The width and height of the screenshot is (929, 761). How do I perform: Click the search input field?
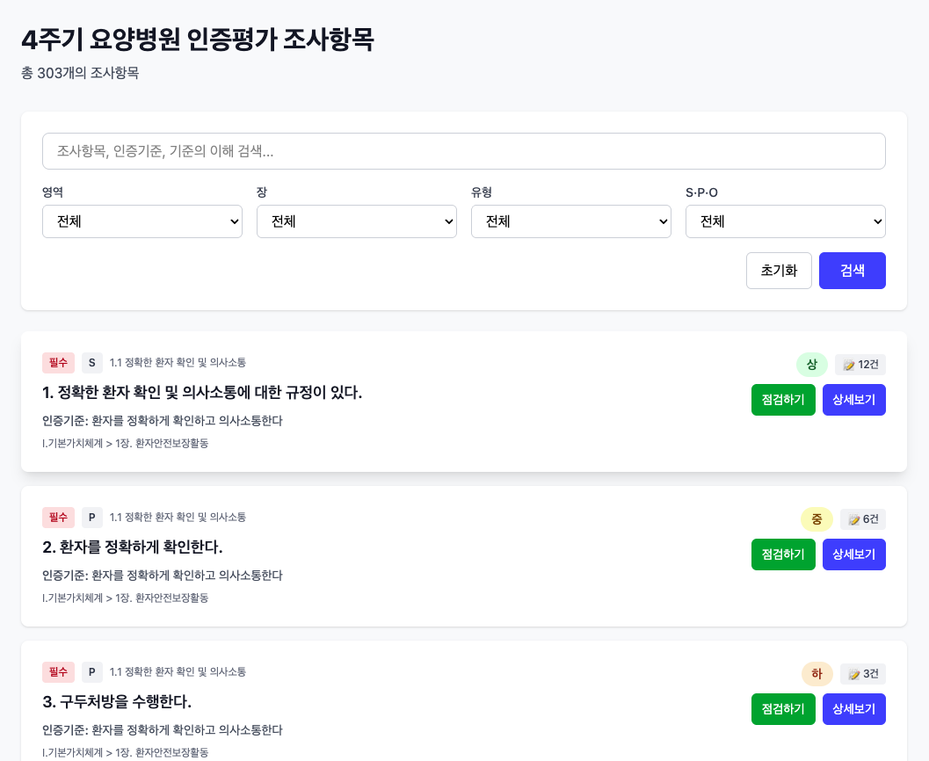pyautogui.click(x=464, y=151)
